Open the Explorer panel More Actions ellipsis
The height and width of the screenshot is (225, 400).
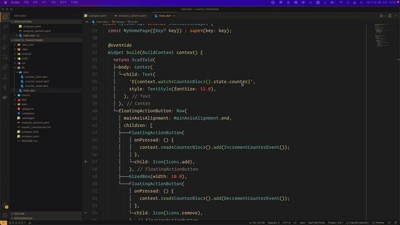[77, 16]
